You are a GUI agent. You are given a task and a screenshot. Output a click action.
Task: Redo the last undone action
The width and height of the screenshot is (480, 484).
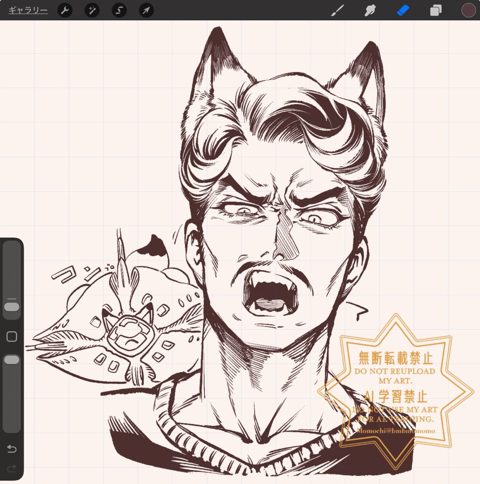pyautogui.click(x=12, y=469)
